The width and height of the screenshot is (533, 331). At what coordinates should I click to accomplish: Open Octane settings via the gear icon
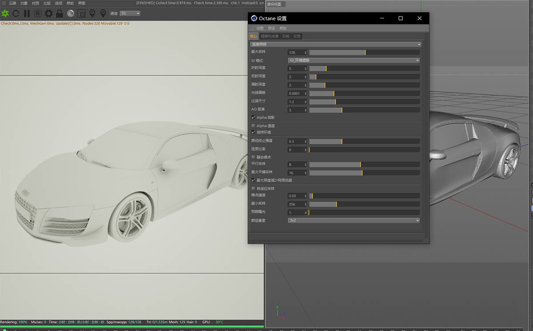48,13
